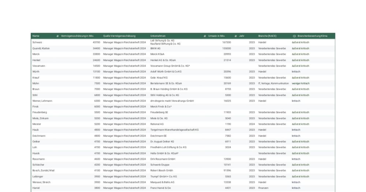Click the number icon before Vermögensschätzung header
The image size is (366, 192).
click(57, 36)
